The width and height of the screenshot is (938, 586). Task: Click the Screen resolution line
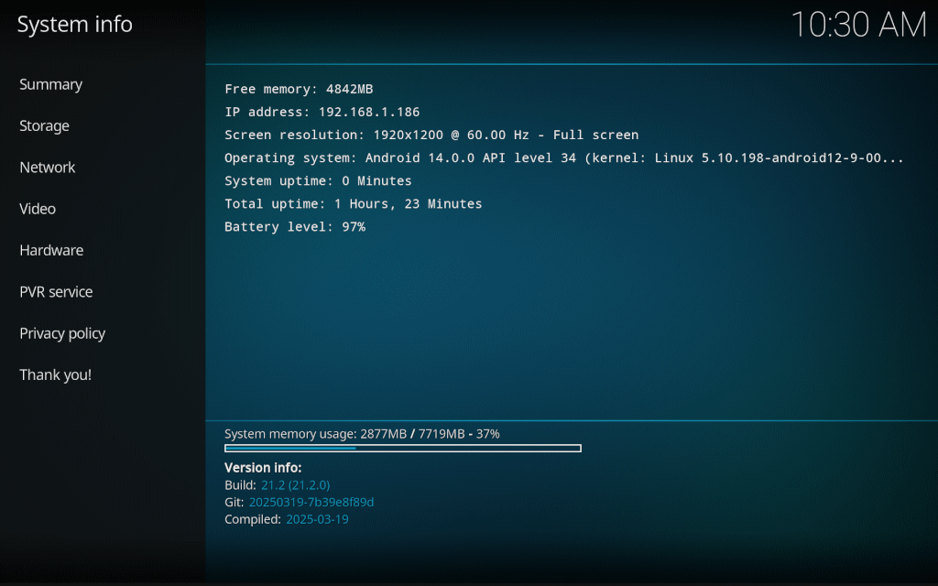(431, 135)
